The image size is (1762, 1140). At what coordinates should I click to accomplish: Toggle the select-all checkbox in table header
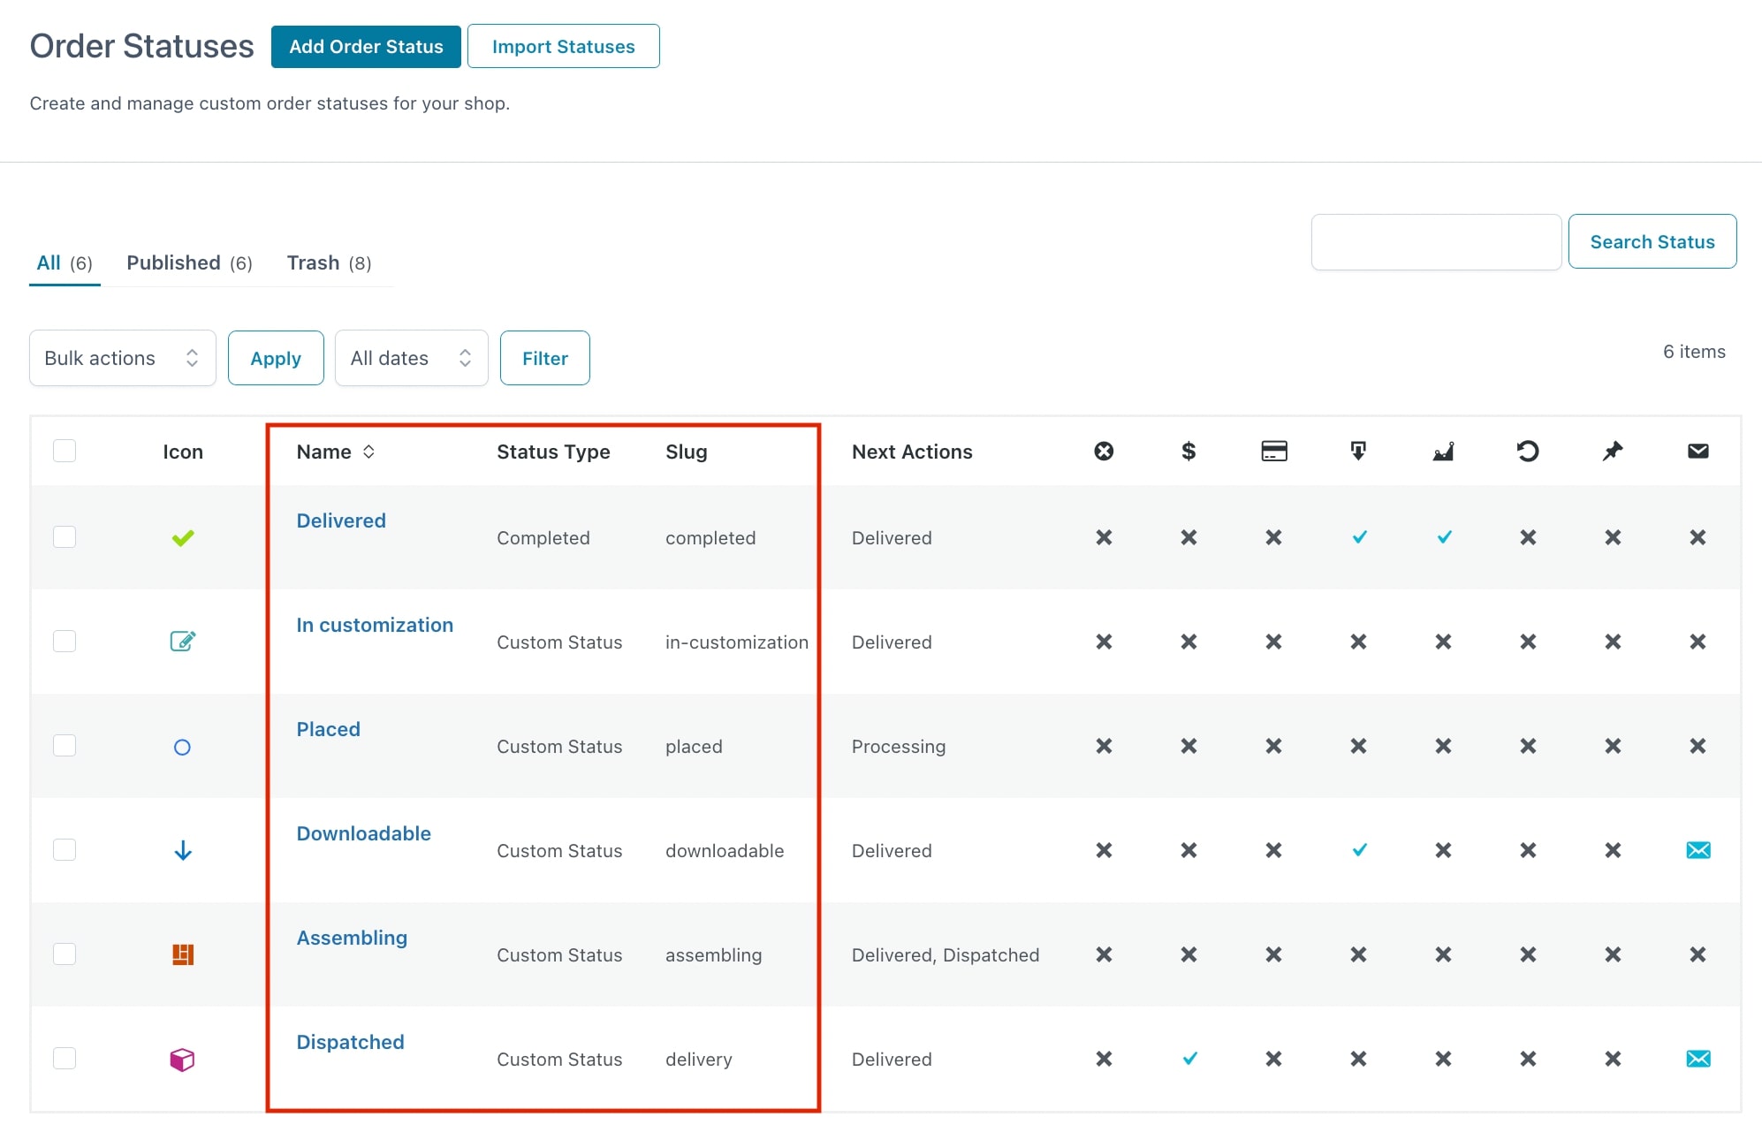coord(65,451)
